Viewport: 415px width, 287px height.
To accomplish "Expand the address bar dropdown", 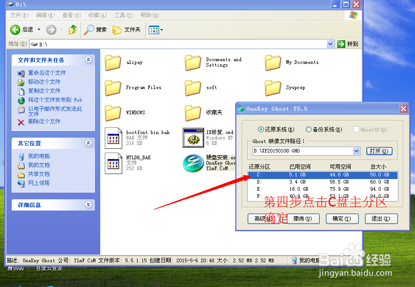I will pos(330,44).
